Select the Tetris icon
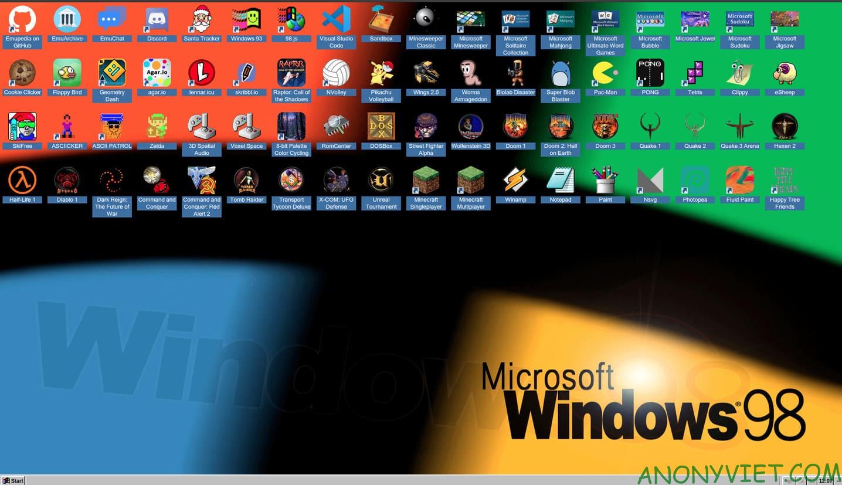 click(x=695, y=73)
